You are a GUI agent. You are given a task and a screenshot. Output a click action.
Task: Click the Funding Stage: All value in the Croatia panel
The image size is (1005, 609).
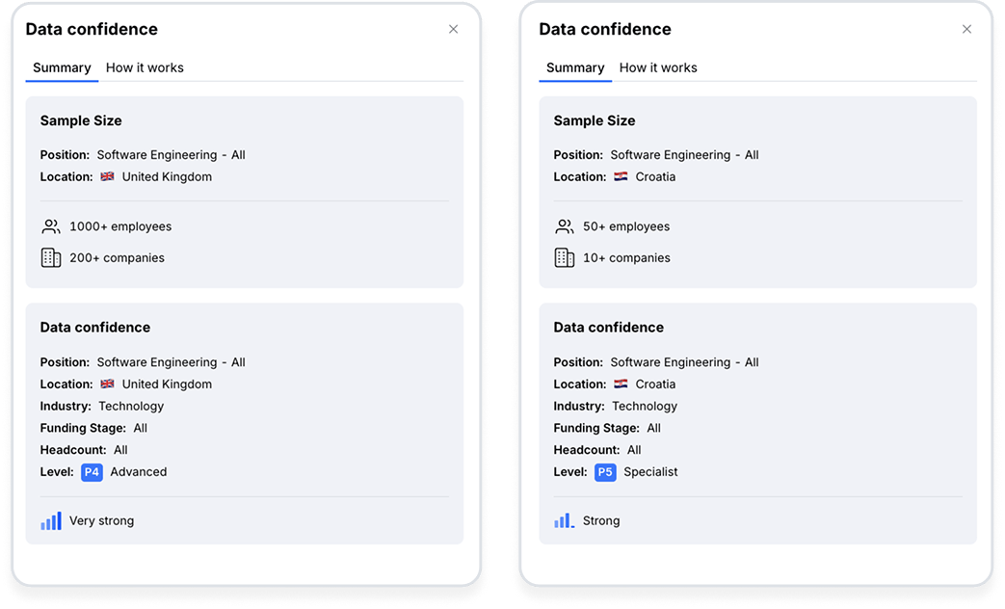pos(652,427)
